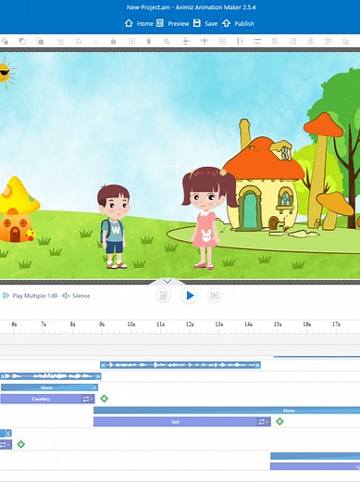Click the padlock lock-object toolbar icon

point(114,41)
